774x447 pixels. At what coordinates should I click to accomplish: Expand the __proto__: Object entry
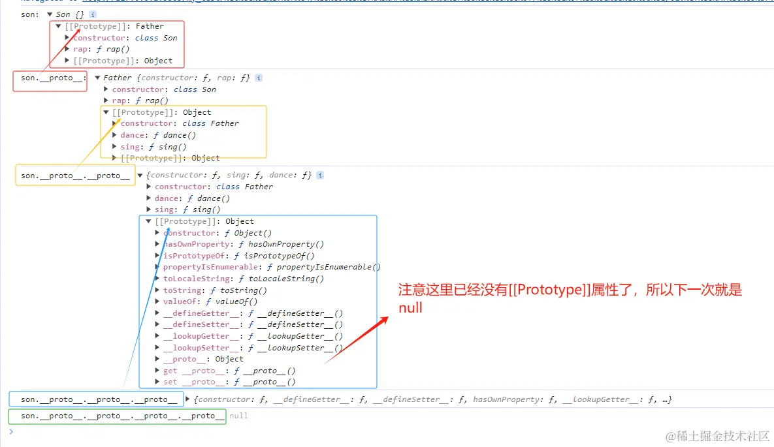157,359
